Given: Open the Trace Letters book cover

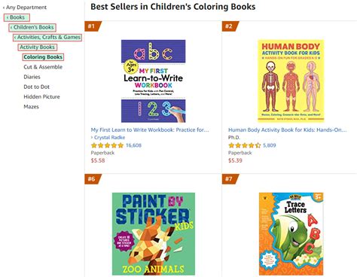Looking at the screenshot, I should coord(291,234).
